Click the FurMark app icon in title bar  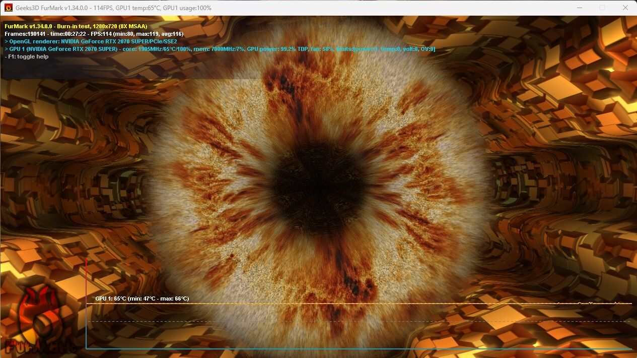[9, 8]
